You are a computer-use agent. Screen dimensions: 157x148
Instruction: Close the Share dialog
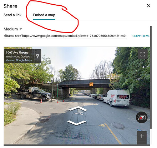(x=148, y=6)
